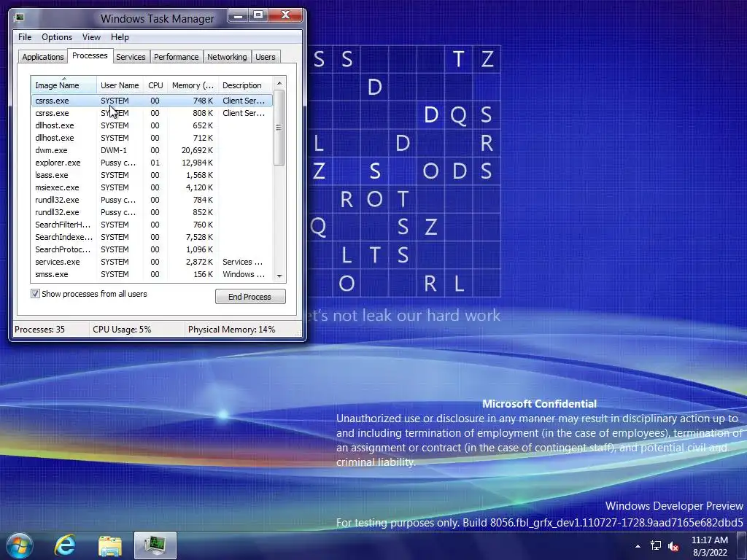Click muted volume tray icon
The height and width of the screenshot is (560, 747).
coord(673,546)
